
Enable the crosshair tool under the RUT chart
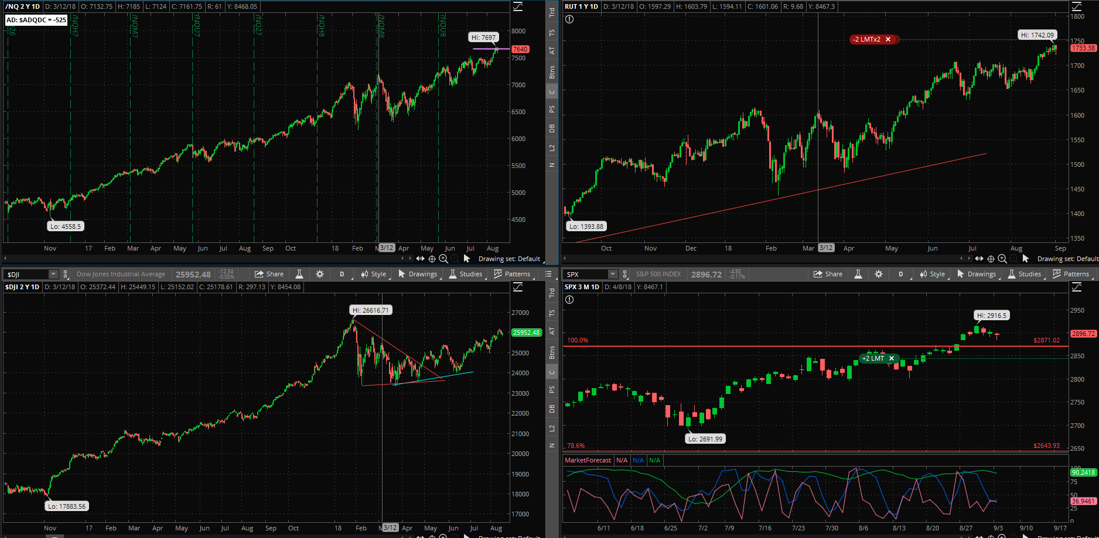coord(991,258)
